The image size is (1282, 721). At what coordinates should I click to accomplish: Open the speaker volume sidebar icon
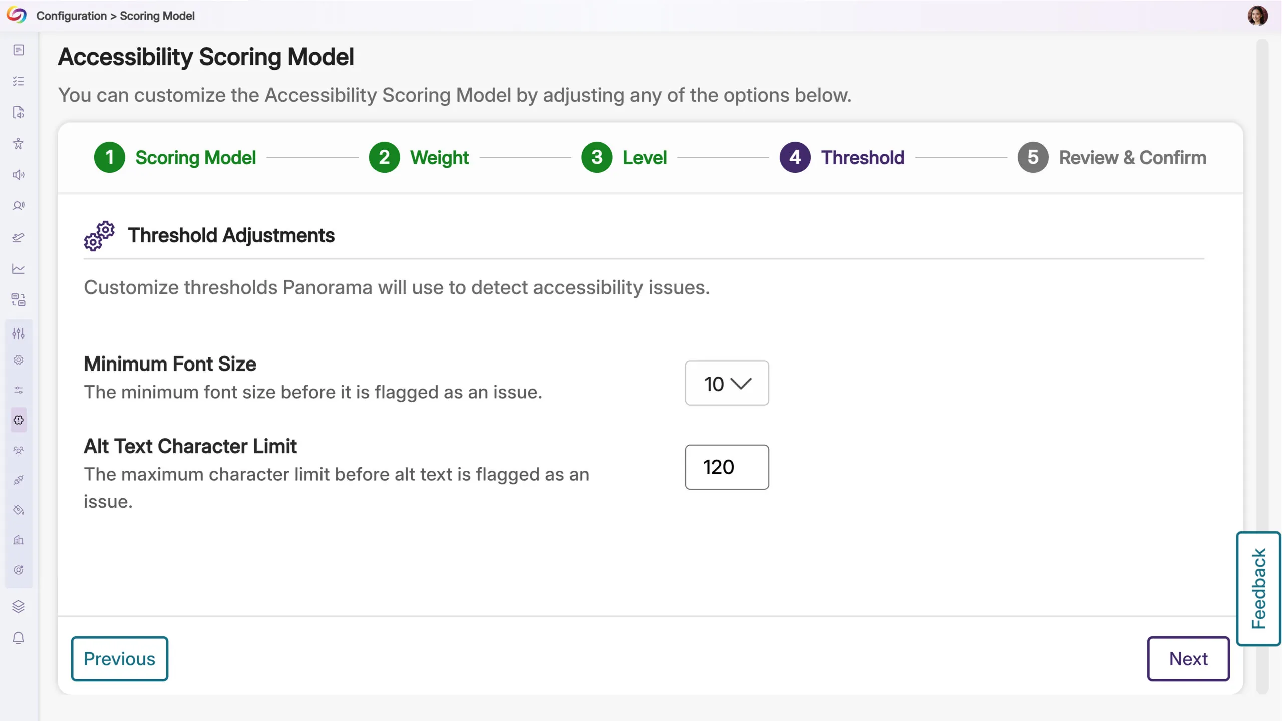point(19,175)
